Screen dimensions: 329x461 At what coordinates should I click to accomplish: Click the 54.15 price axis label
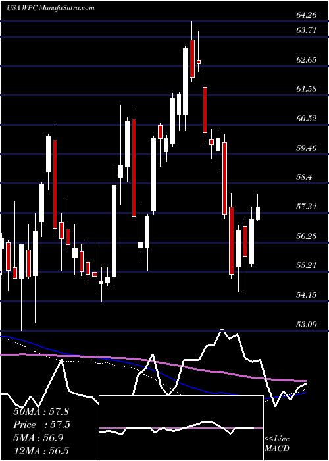(x=307, y=294)
